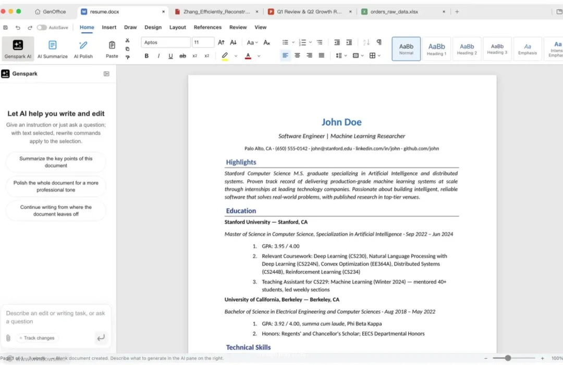This screenshot has height=365, width=563.
Task: Apply the Heading 1 style
Action: pos(436,49)
